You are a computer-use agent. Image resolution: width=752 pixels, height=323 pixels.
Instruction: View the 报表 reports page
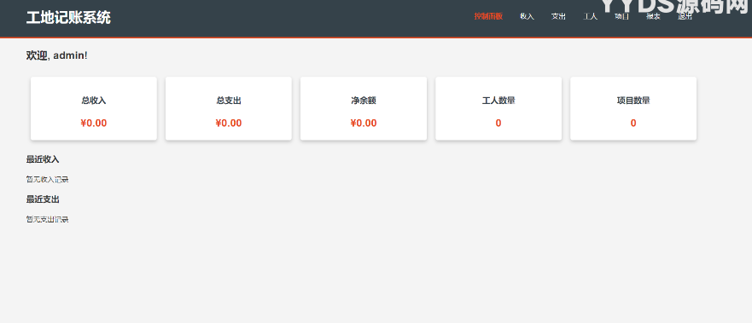coord(653,16)
